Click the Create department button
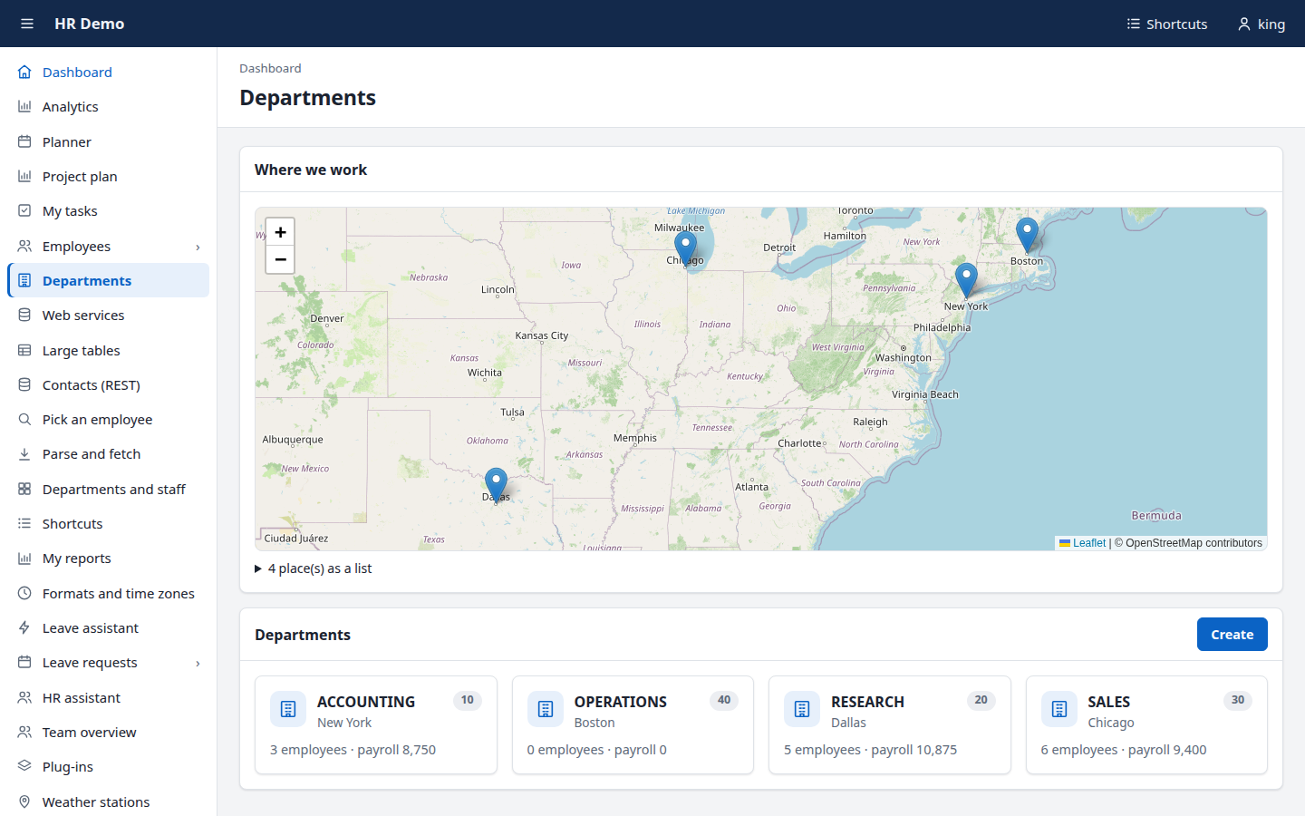 pyautogui.click(x=1232, y=635)
